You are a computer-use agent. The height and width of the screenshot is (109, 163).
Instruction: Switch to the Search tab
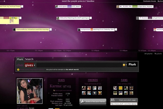pyautogui.click(x=29, y=59)
